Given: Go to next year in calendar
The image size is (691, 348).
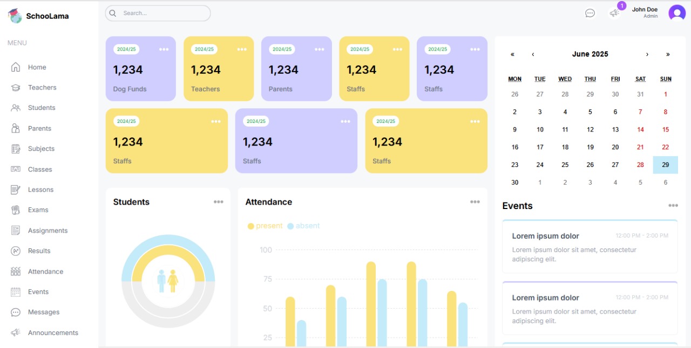Looking at the screenshot, I should tap(668, 54).
